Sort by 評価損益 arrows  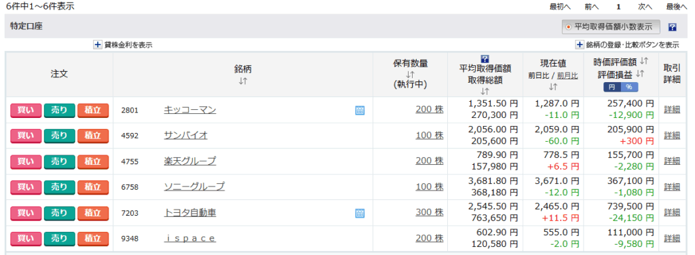click(x=639, y=74)
